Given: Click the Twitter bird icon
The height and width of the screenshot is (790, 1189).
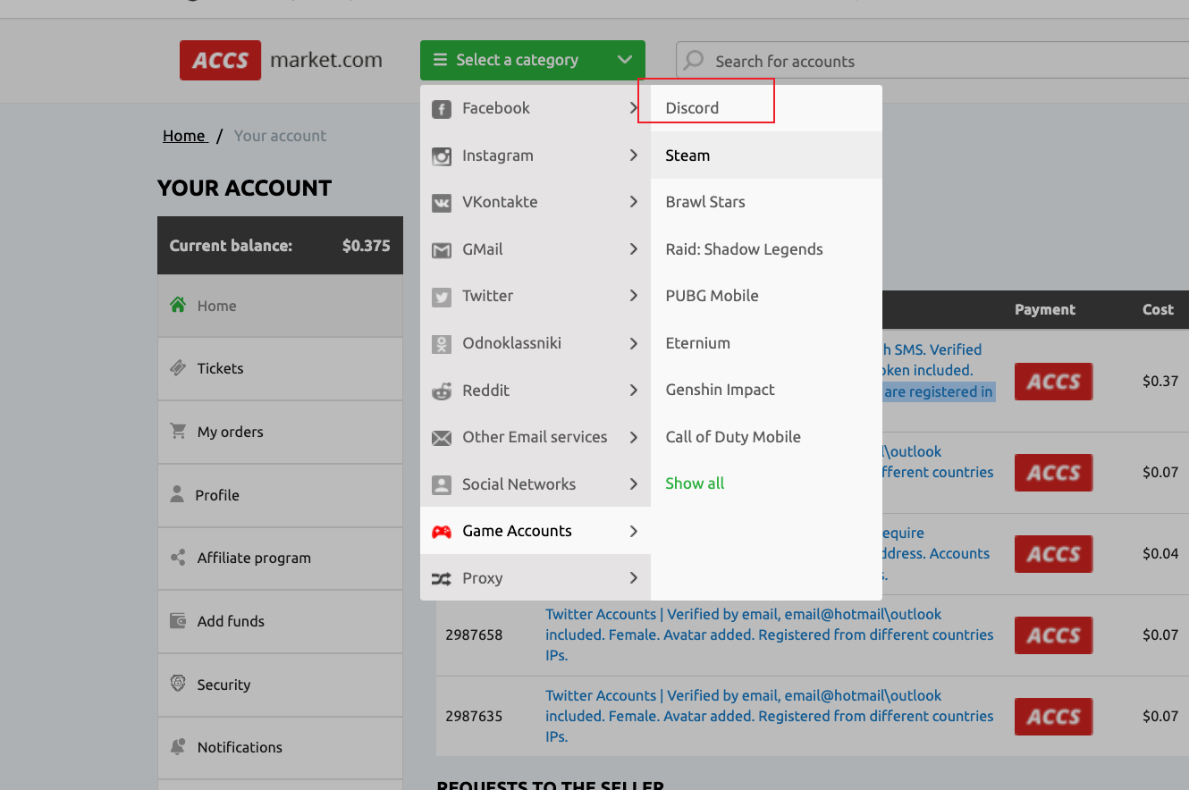Looking at the screenshot, I should (x=442, y=297).
